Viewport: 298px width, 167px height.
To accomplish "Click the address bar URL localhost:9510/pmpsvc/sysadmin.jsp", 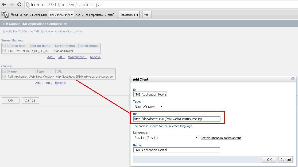I will (x=66, y=5).
